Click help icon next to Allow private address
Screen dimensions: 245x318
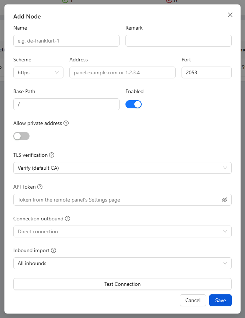tap(66, 123)
